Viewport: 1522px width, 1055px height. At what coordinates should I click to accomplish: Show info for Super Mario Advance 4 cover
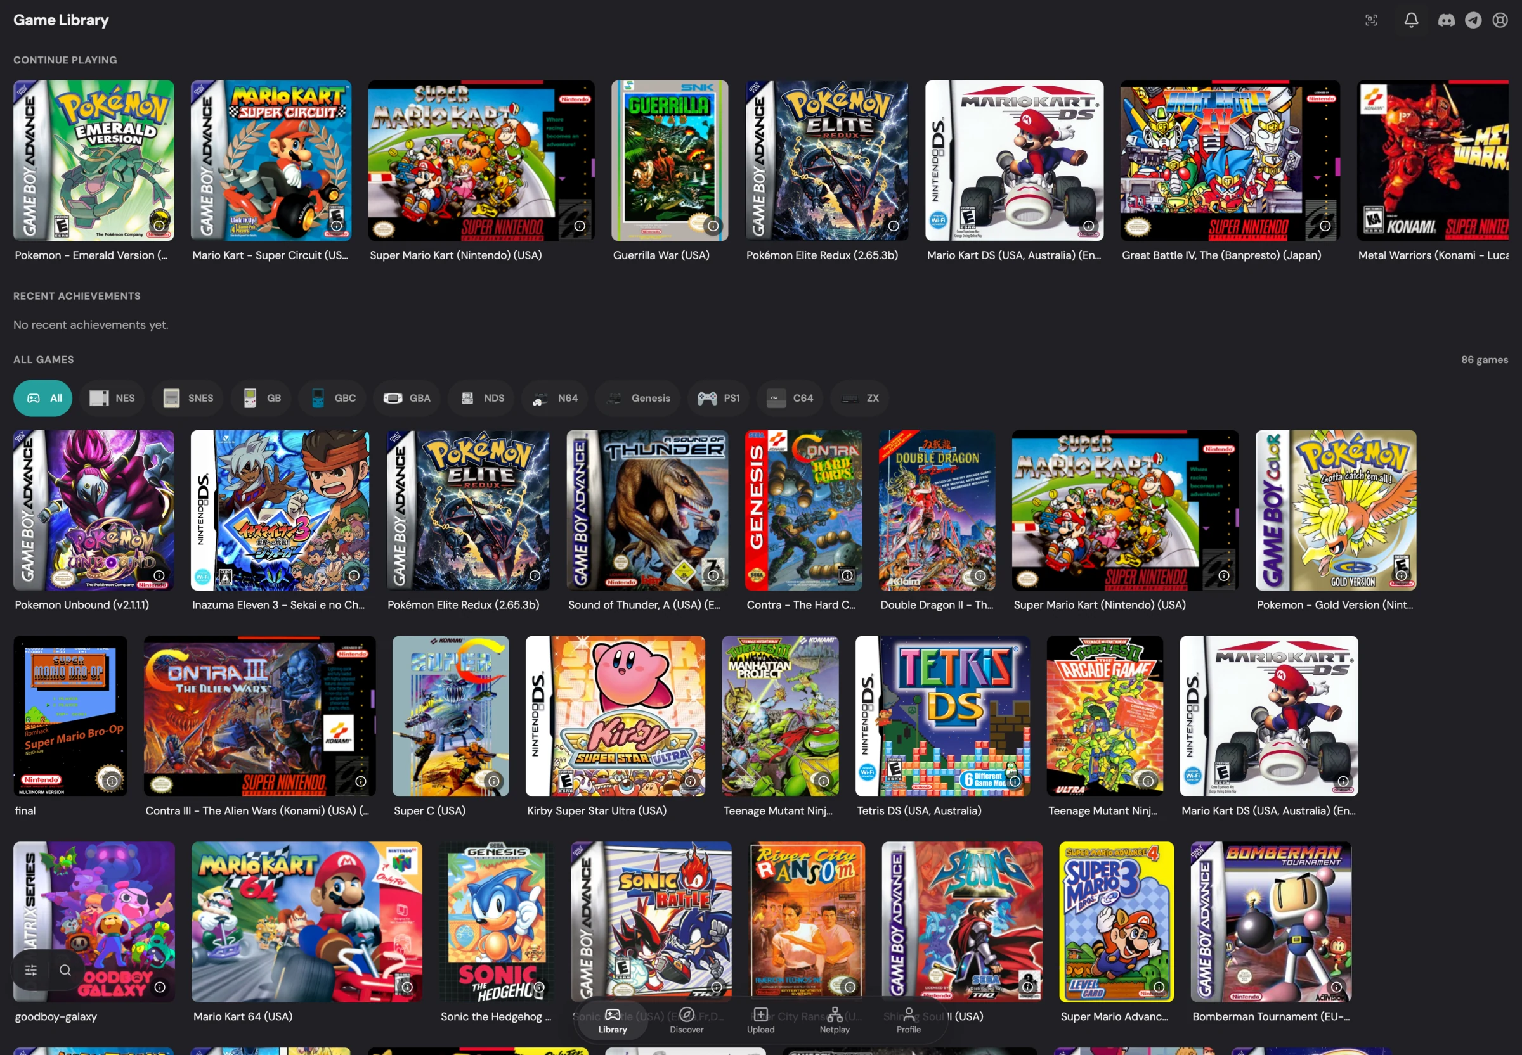click(x=1159, y=987)
